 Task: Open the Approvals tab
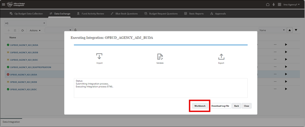coord(218,14)
